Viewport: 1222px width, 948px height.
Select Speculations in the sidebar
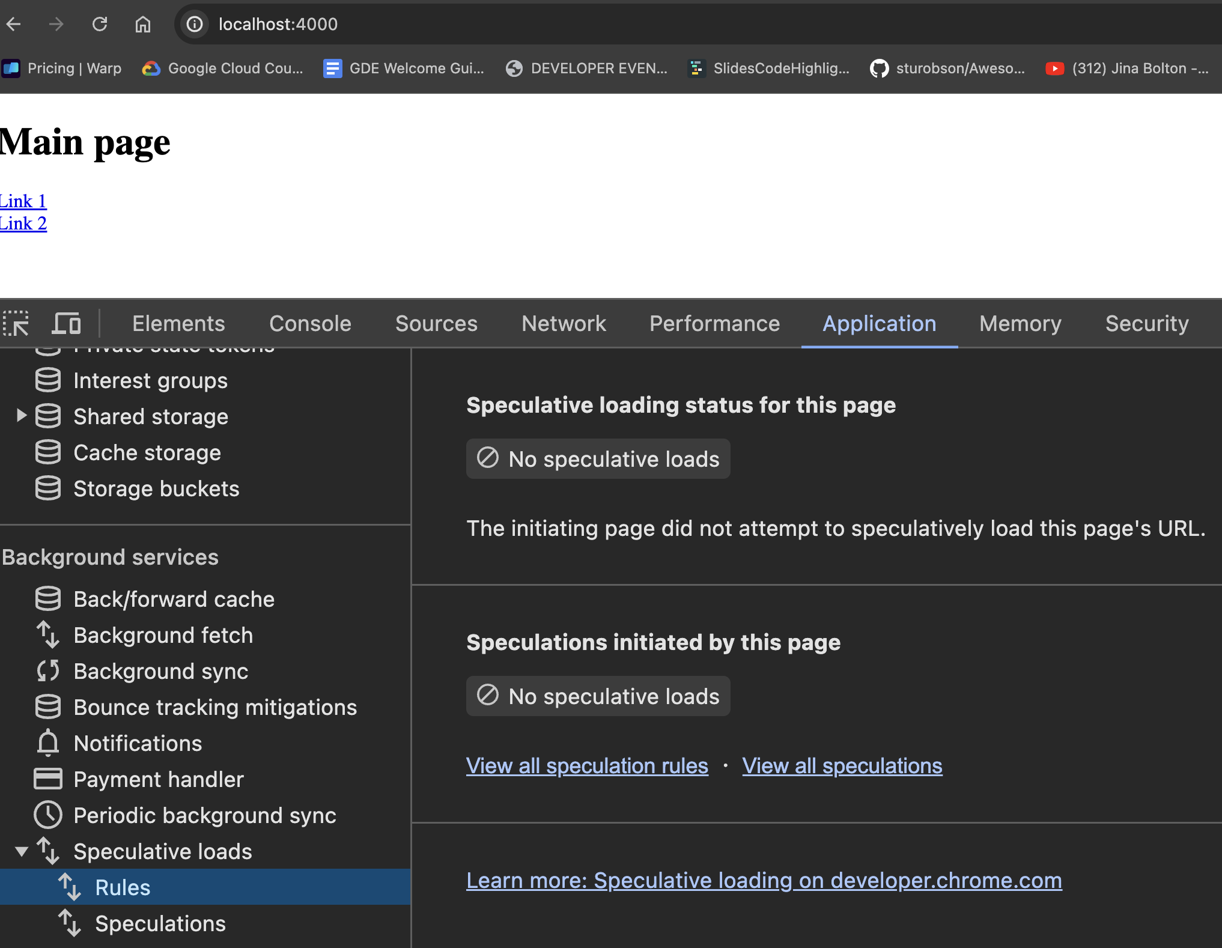tap(160, 923)
